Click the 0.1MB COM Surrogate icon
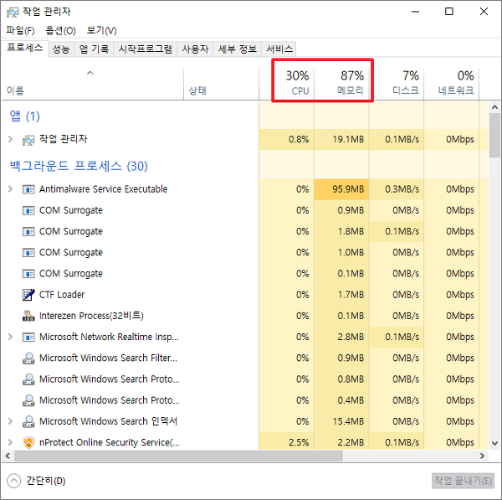Screen dimensions: 502x500 (x=28, y=274)
